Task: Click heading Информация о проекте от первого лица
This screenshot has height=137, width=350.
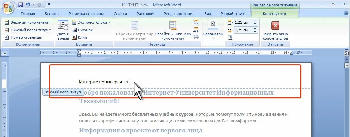Action: click(141, 130)
